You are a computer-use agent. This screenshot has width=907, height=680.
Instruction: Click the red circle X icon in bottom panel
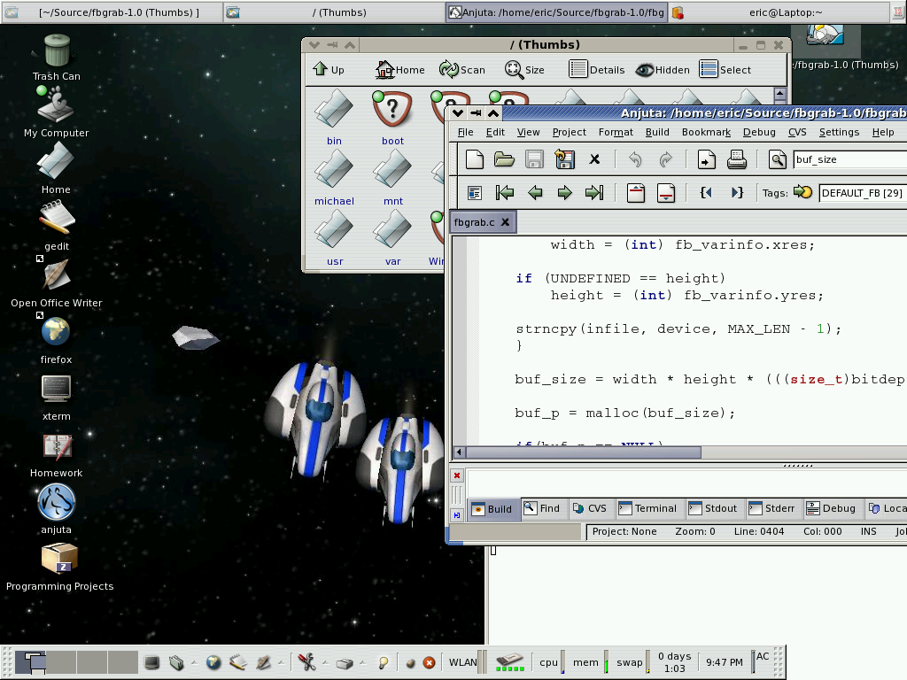pyautogui.click(x=429, y=662)
